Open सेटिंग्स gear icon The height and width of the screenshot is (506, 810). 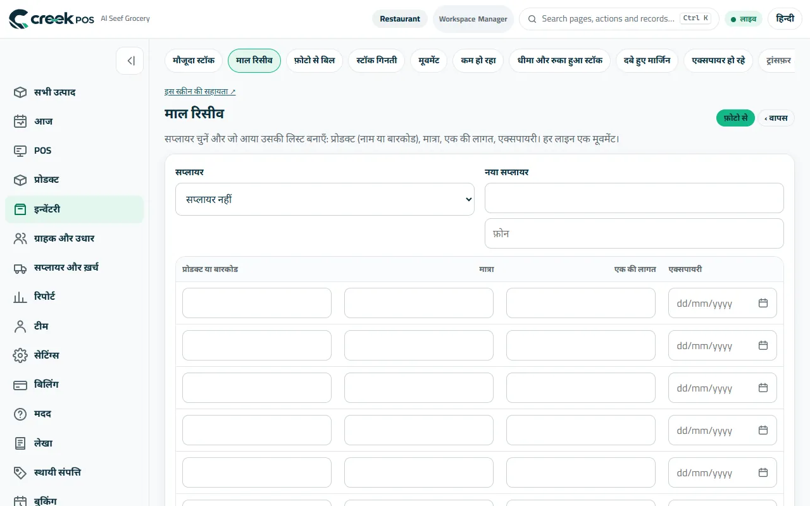(20, 355)
